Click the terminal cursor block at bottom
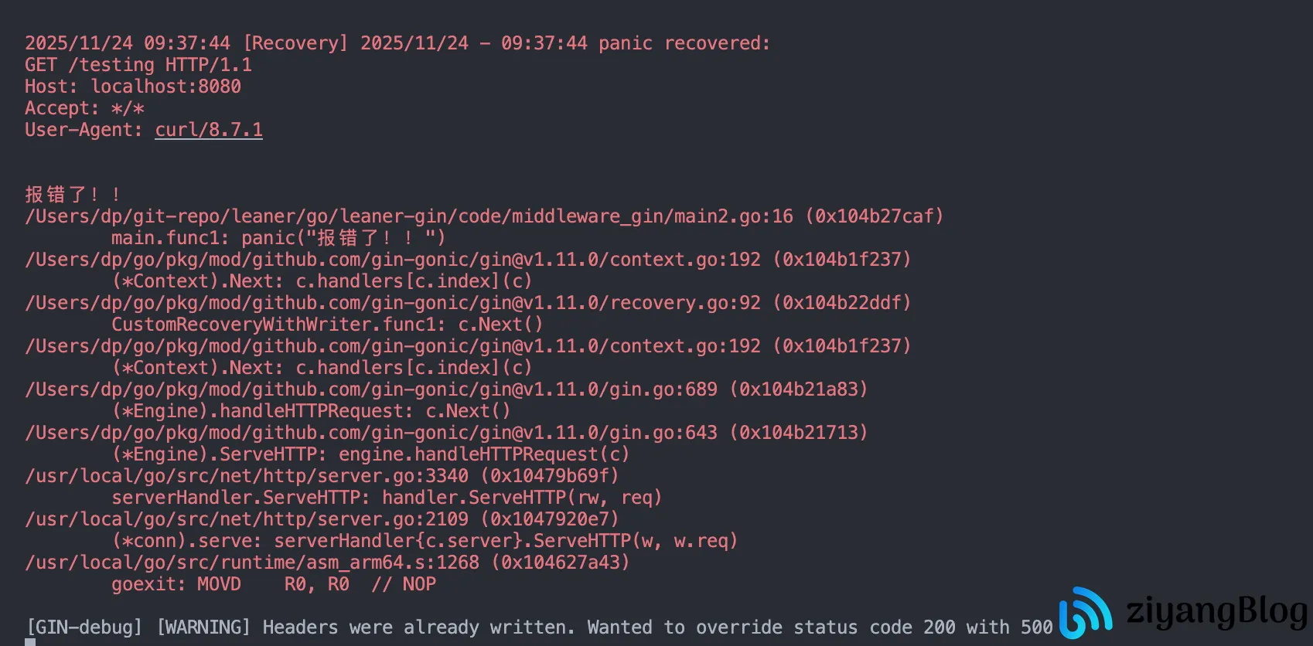Screen dimensions: 1313x646 tap(30, 642)
